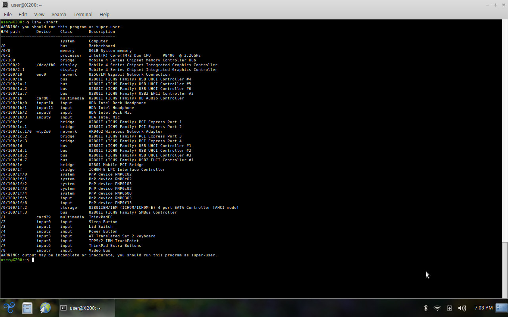The width and height of the screenshot is (508, 317).
Task: Click the 'Video Bus' entry
Action: tap(100, 250)
